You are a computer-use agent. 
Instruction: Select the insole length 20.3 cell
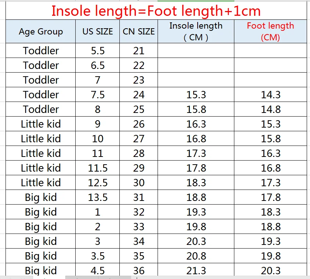[x=196, y=241]
